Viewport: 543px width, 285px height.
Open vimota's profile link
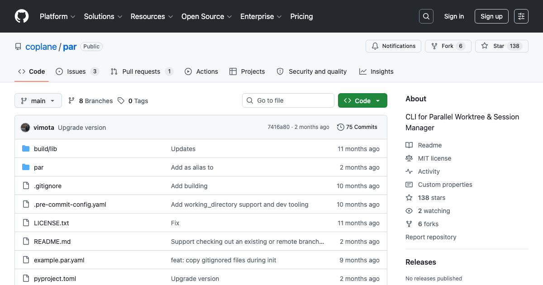[44, 128]
